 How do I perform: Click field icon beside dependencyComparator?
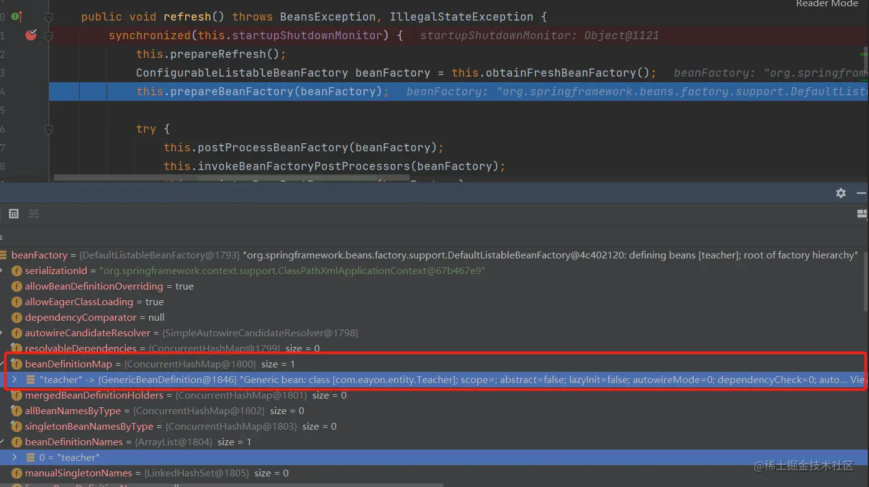tap(17, 318)
